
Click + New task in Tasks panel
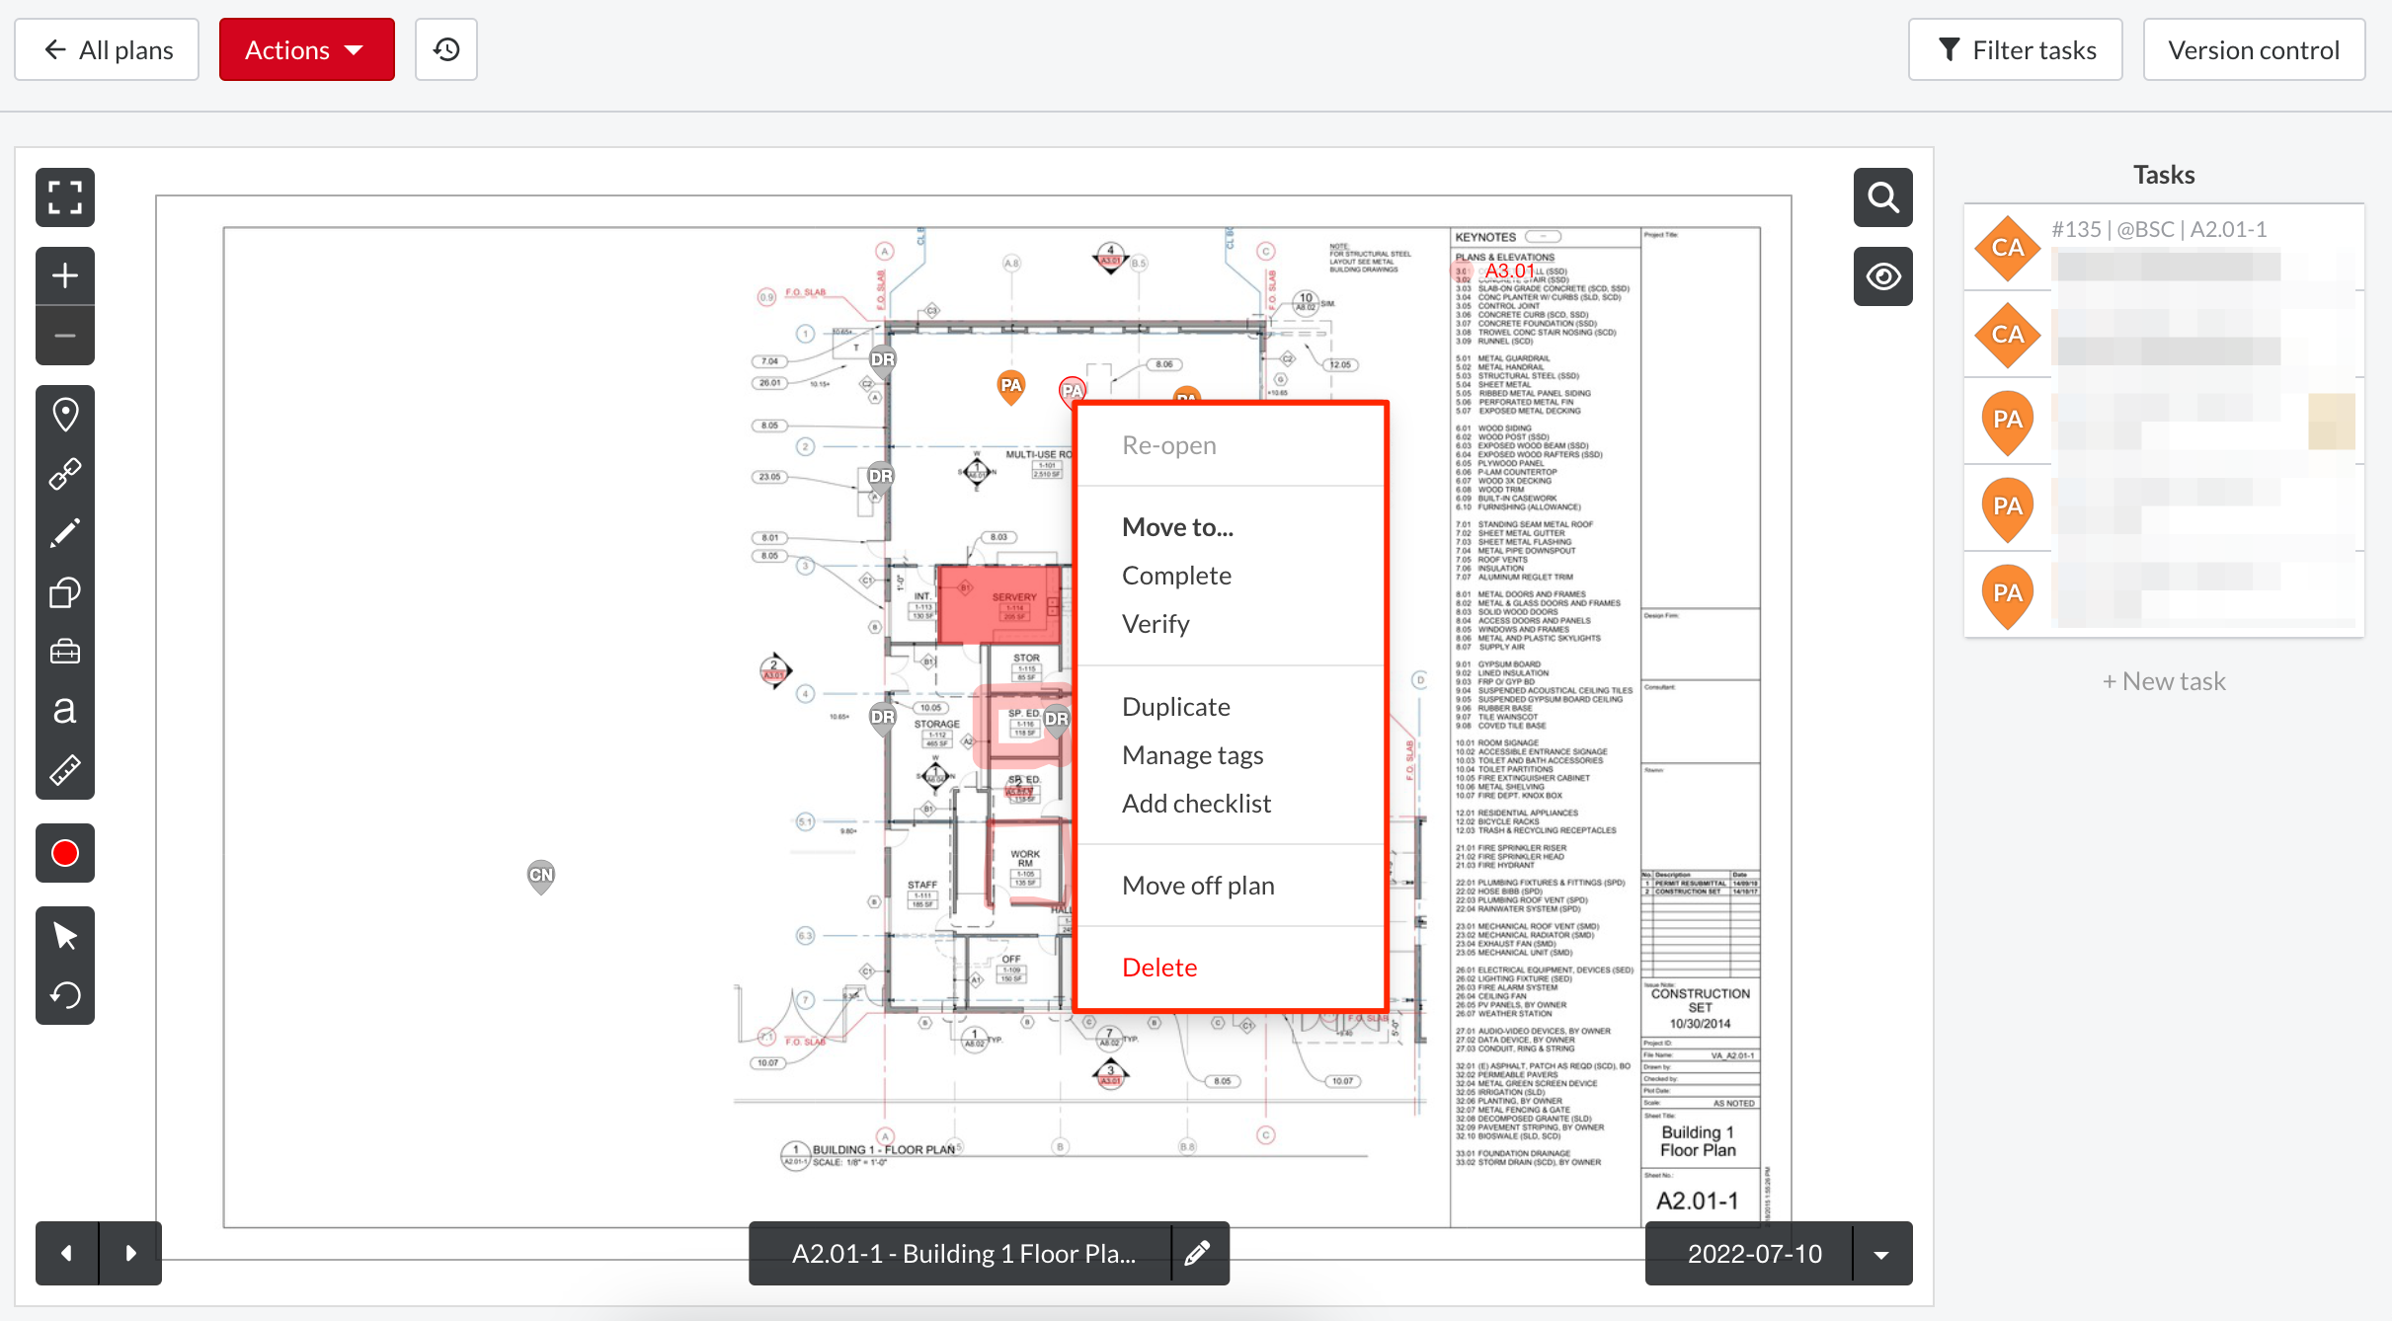point(2162,679)
